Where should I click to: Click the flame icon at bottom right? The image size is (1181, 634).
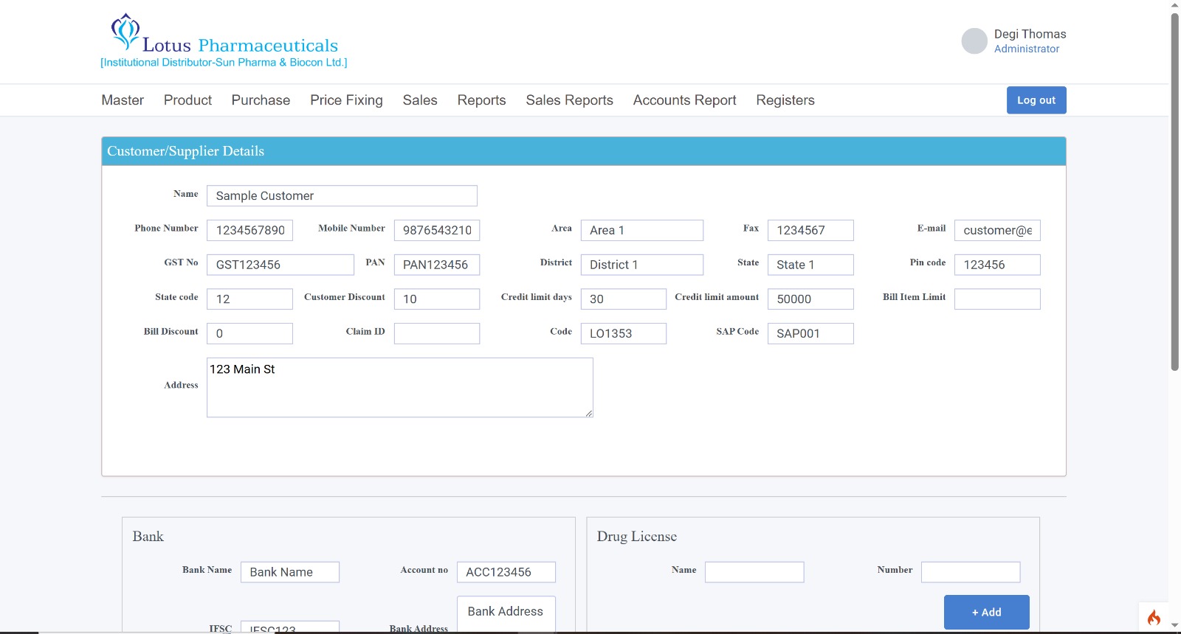click(1154, 617)
